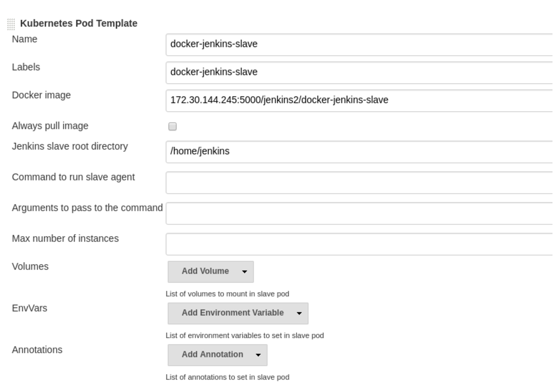
Task: Expand the Add Environment Variable dropdown
Action: [x=238, y=313]
